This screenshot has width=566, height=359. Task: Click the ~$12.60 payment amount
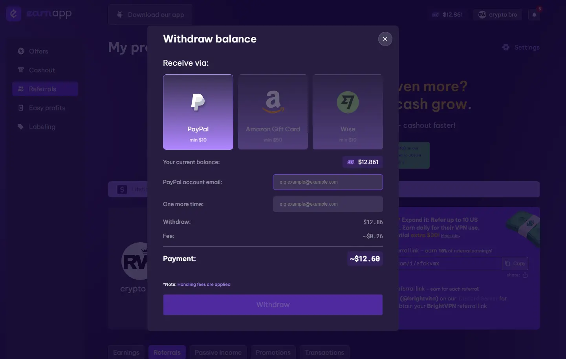[x=365, y=259]
